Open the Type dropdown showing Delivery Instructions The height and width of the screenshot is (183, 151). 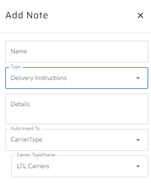[77, 78]
